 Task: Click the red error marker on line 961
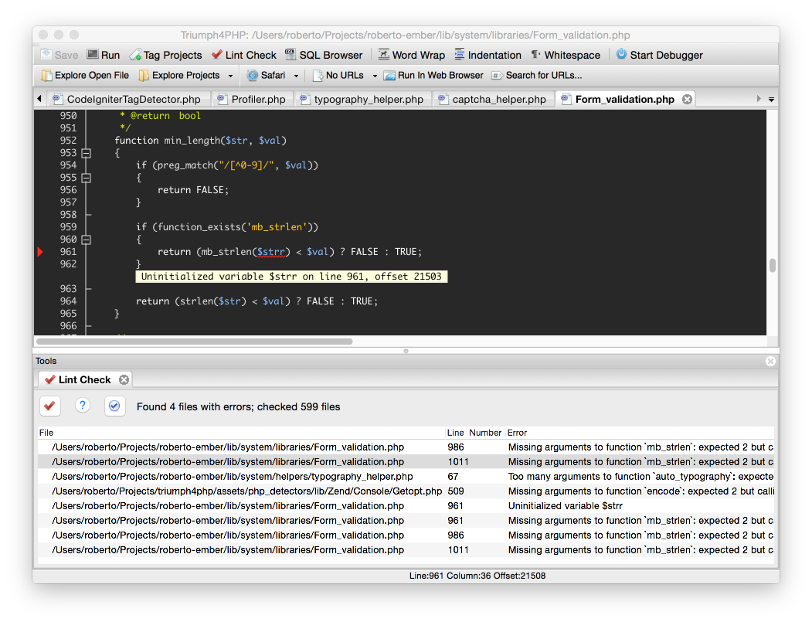pos(40,252)
